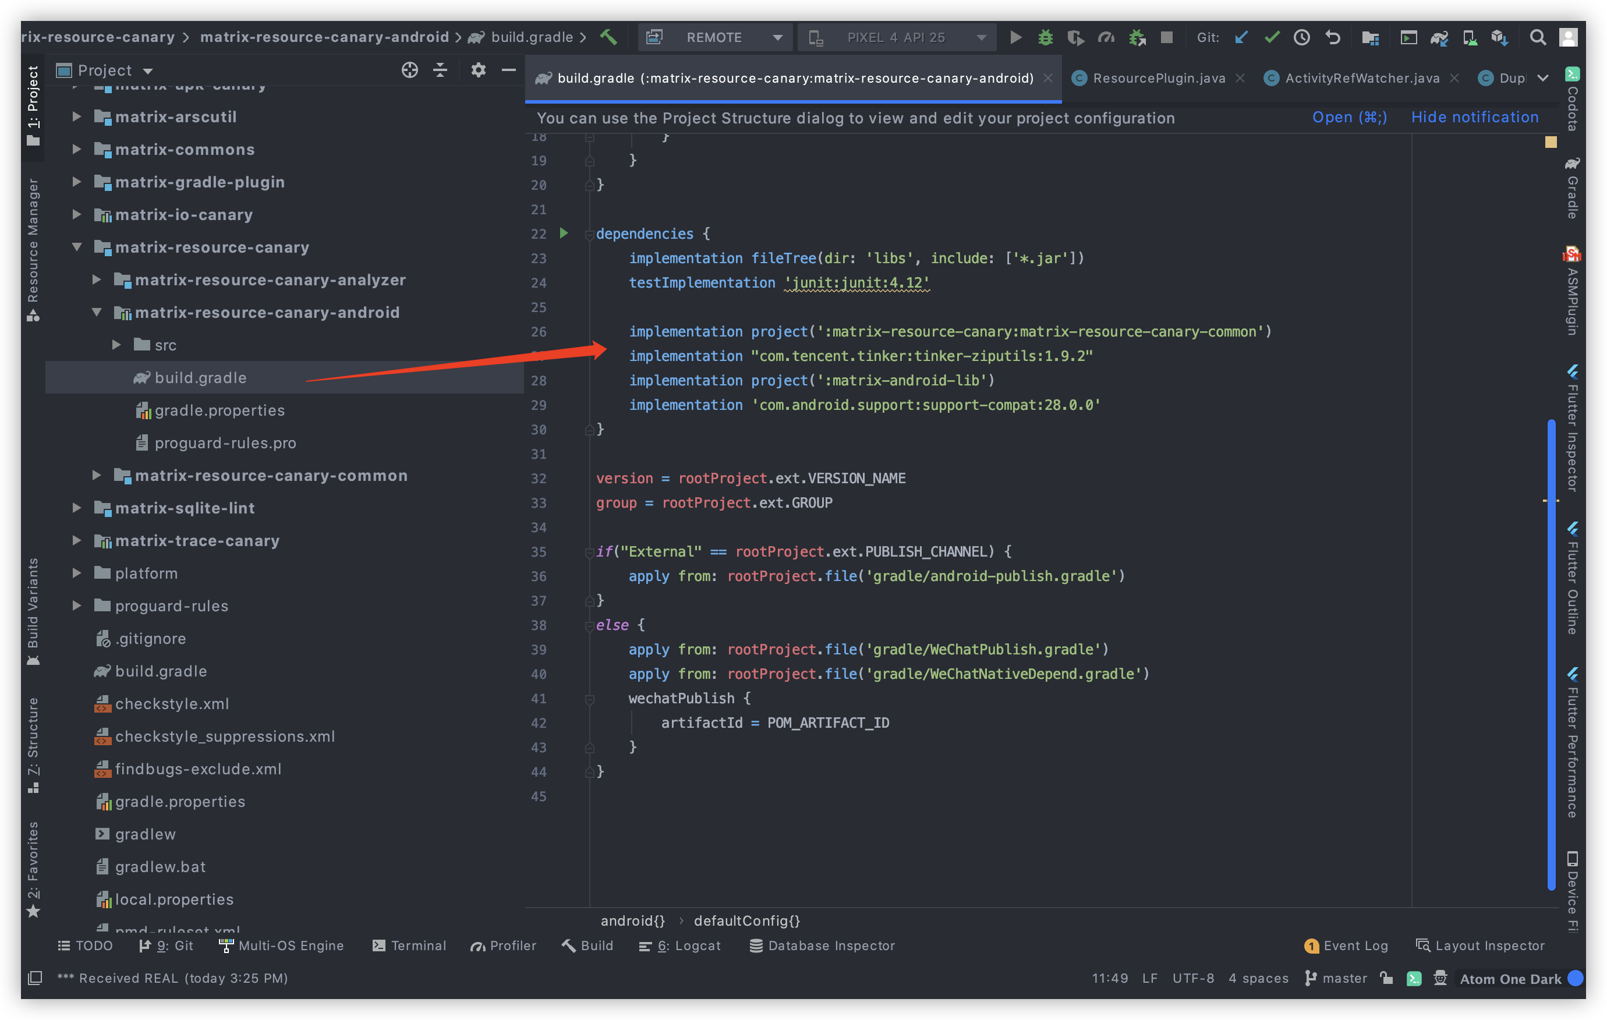Open the Terminal tool tab
Screen dimensions: 1607x1020
pyautogui.click(x=409, y=945)
